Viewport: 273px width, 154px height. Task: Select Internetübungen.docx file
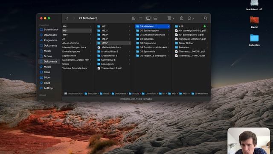(x=77, y=47)
